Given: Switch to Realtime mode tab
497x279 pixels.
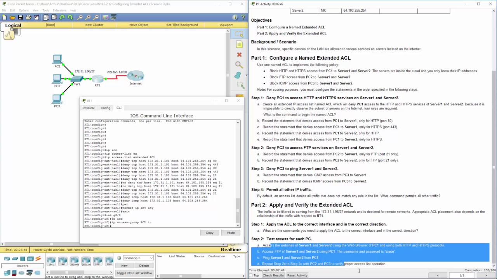Looking at the screenshot, I should [x=231, y=250].
